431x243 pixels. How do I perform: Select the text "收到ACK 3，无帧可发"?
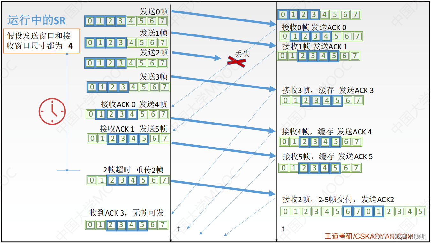tap(127, 213)
